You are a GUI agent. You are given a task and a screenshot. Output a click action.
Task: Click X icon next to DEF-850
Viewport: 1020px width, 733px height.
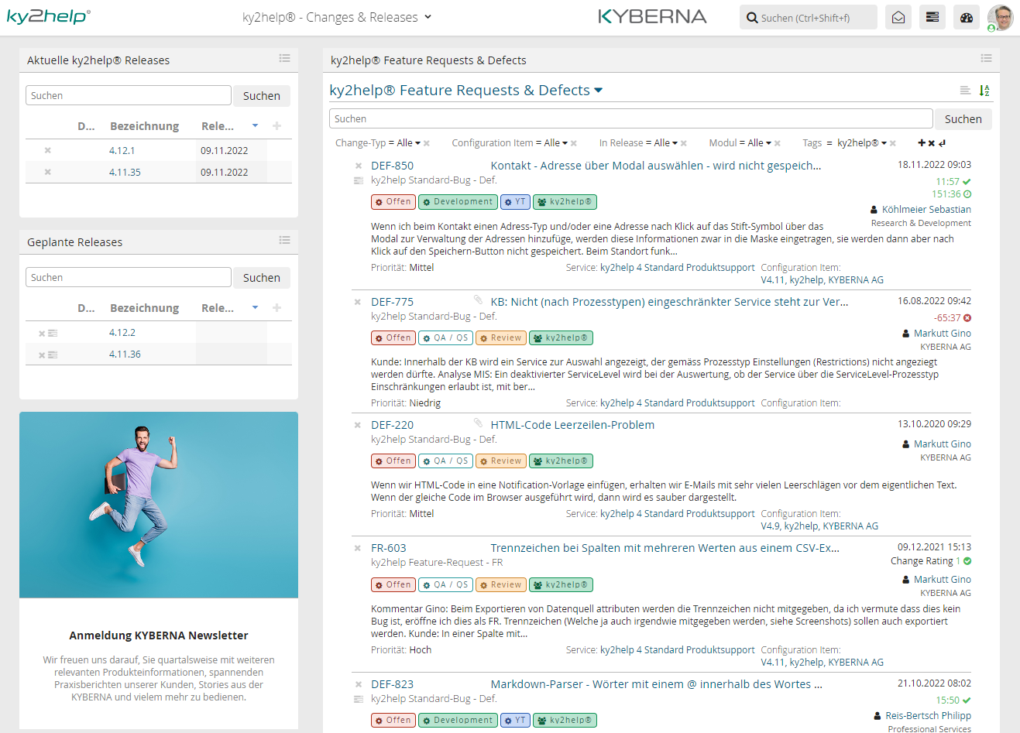pyautogui.click(x=358, y=166)
